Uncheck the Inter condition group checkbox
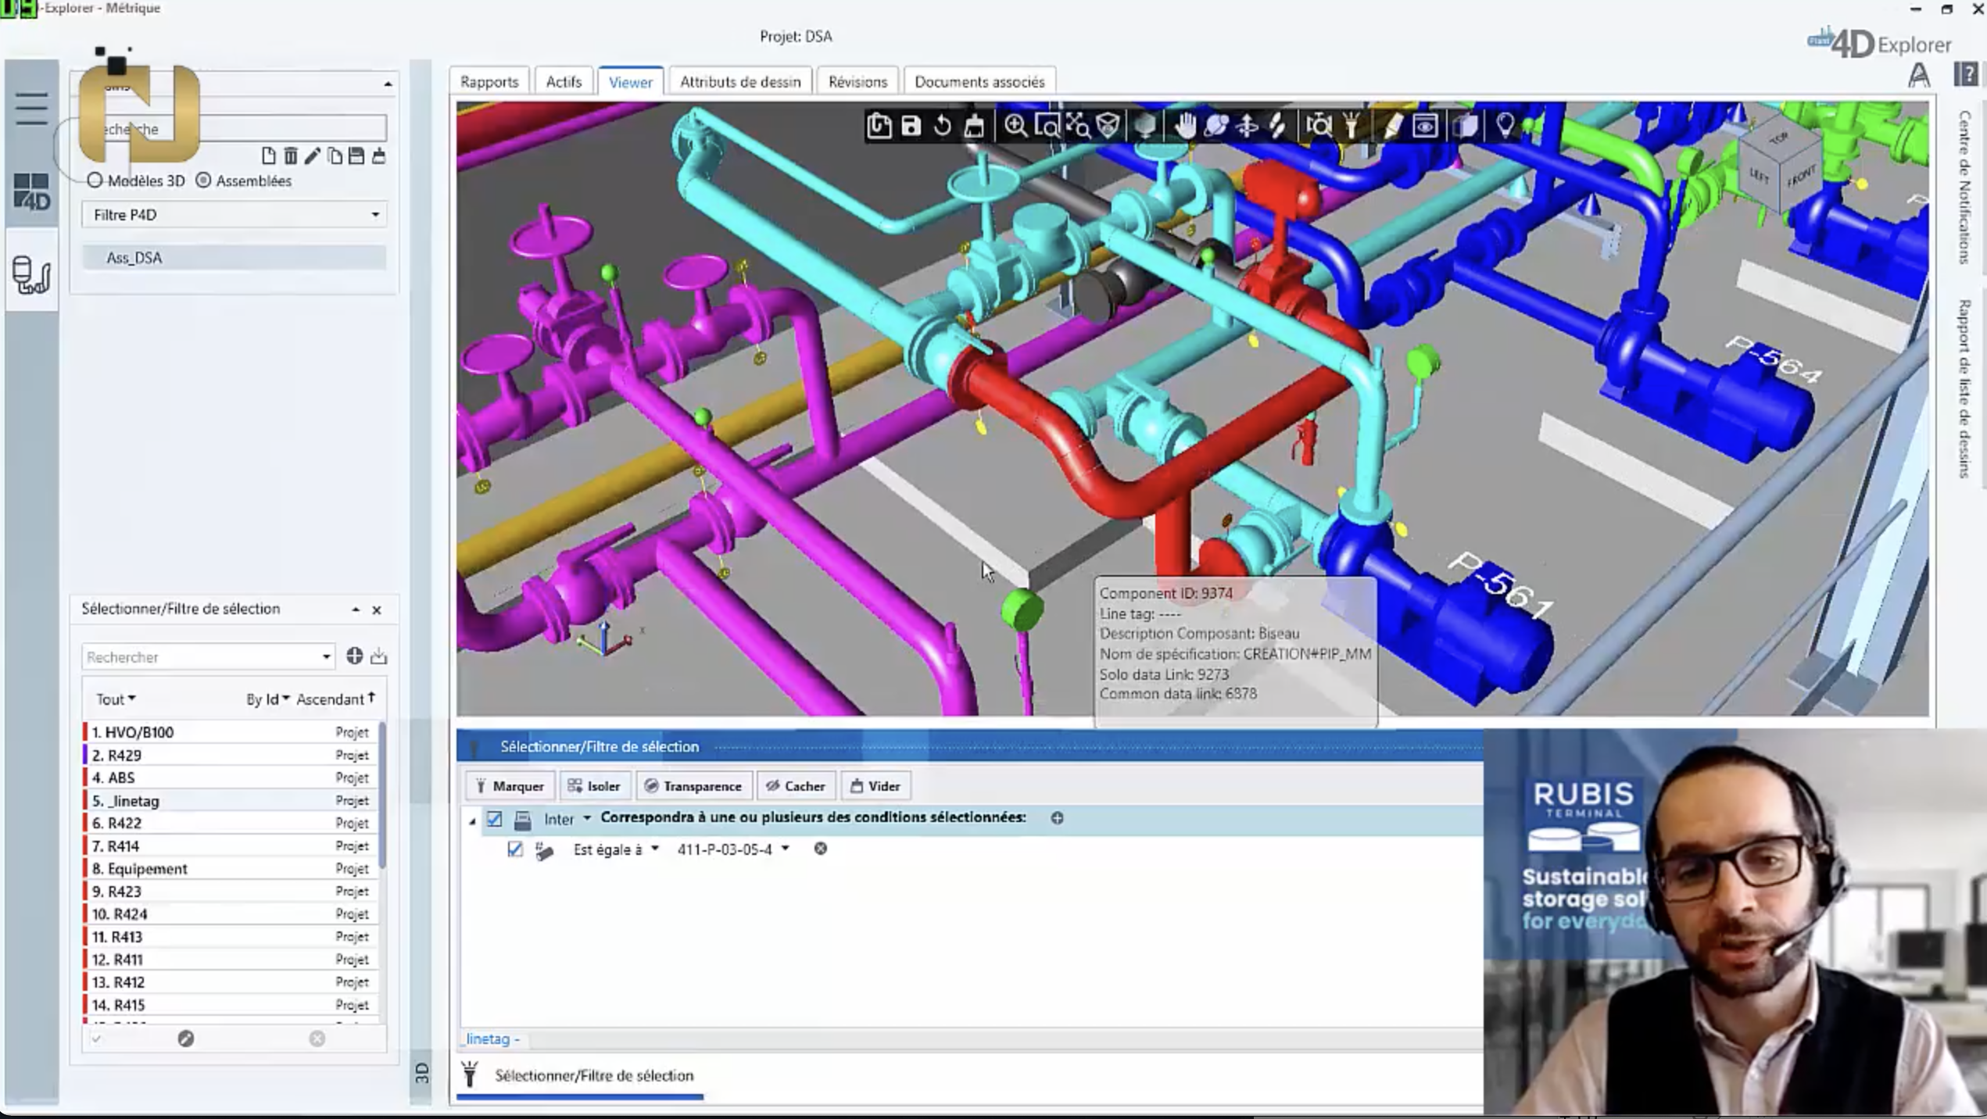1987x1119 pixels. pos(494,819)
